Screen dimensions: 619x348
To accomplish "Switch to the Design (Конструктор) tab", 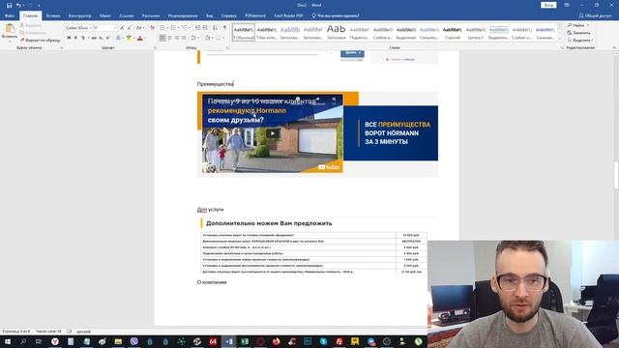I will click(79, 15).
